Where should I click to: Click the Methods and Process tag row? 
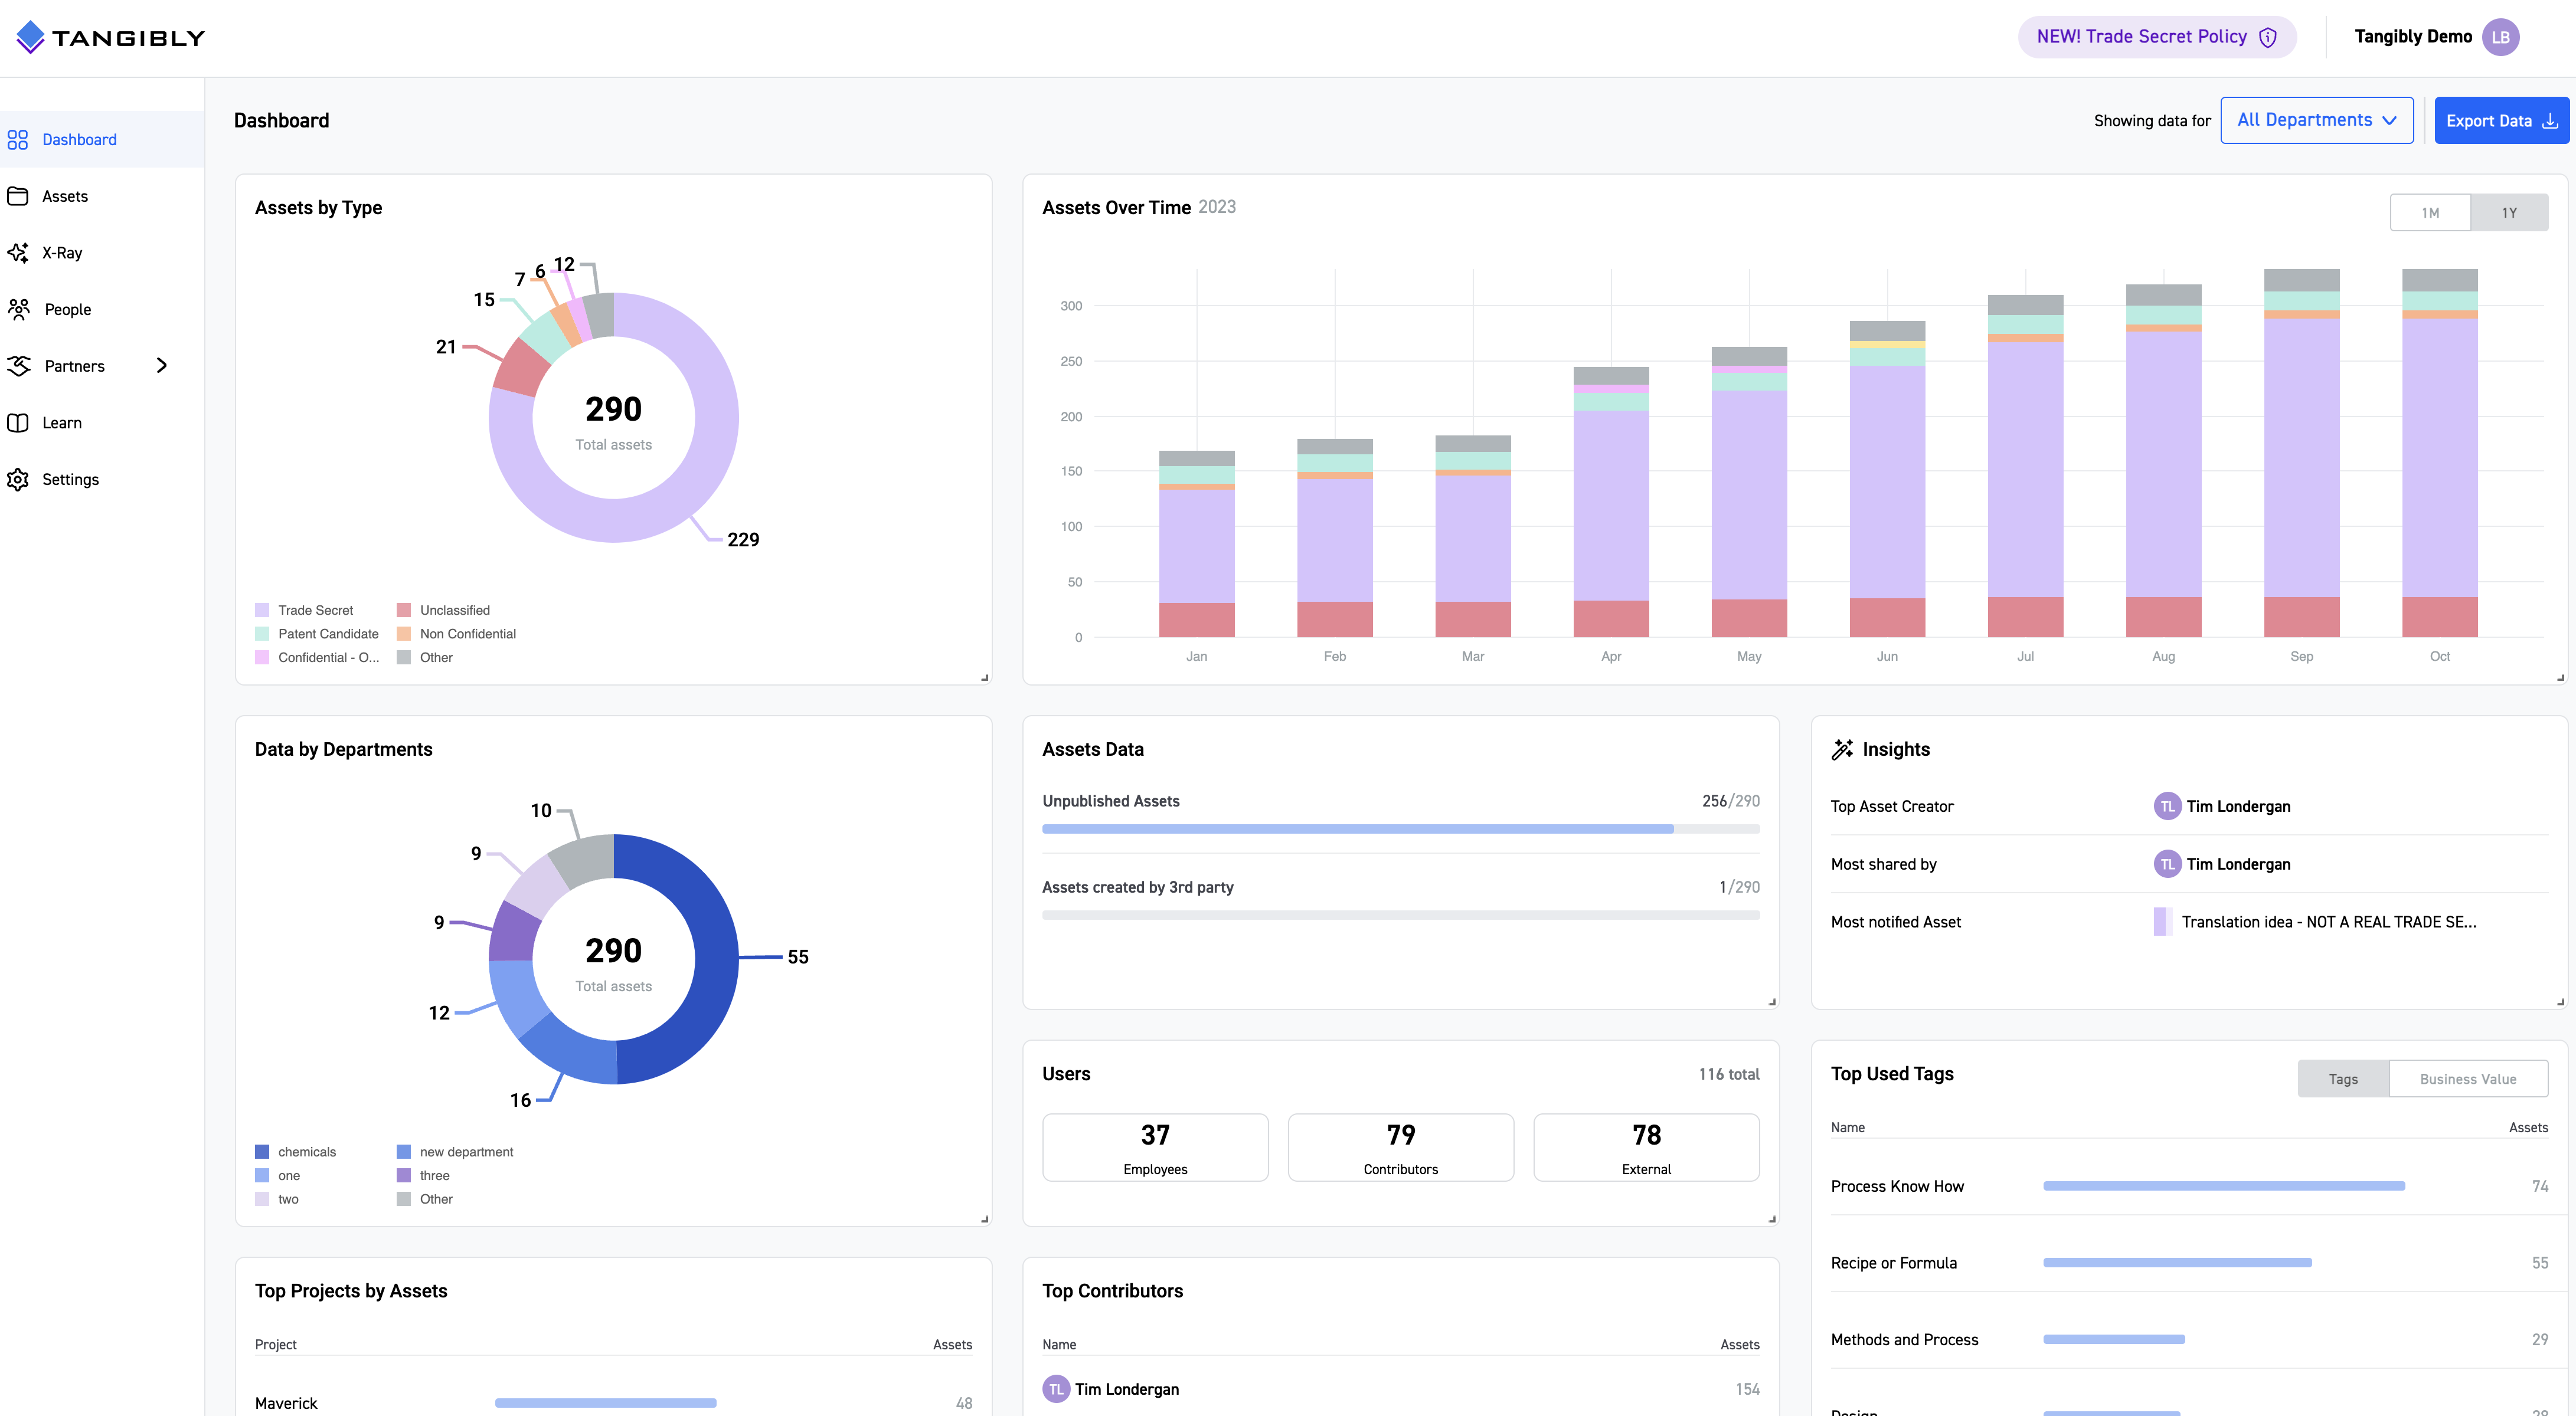[2189, 1340]
